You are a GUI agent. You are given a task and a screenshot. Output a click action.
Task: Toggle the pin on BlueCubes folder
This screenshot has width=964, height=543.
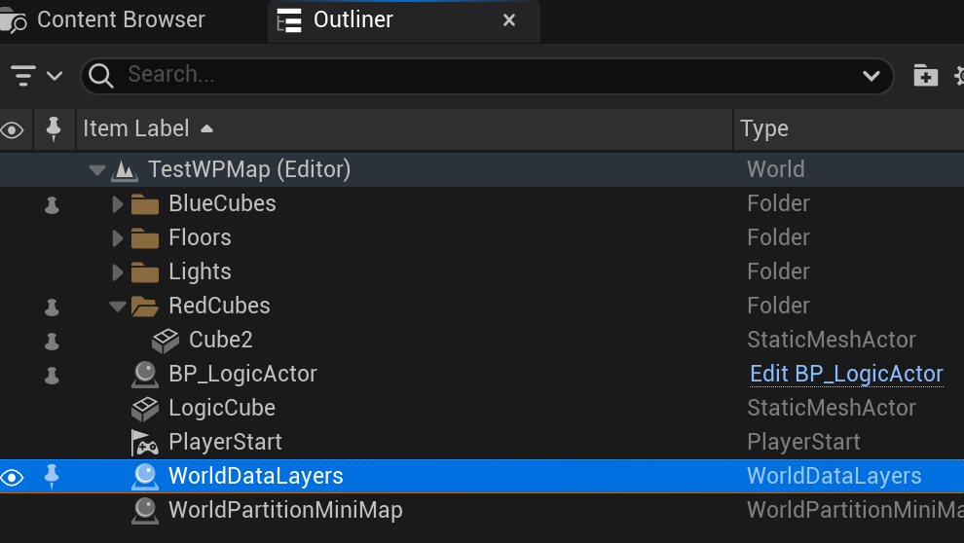pyautogui.click(x=53, y=204)
